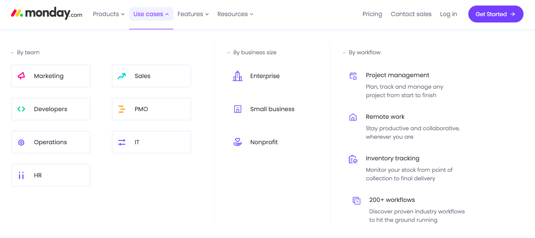Expand the Resources dropdown
This screenshot has width=535, height=238.
pos(235,14)
